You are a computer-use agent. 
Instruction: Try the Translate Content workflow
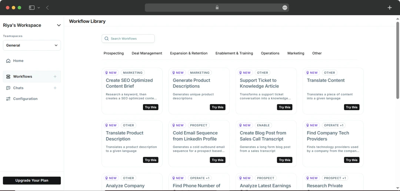[351, 108]
